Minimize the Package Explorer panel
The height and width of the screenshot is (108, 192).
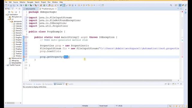16,9
